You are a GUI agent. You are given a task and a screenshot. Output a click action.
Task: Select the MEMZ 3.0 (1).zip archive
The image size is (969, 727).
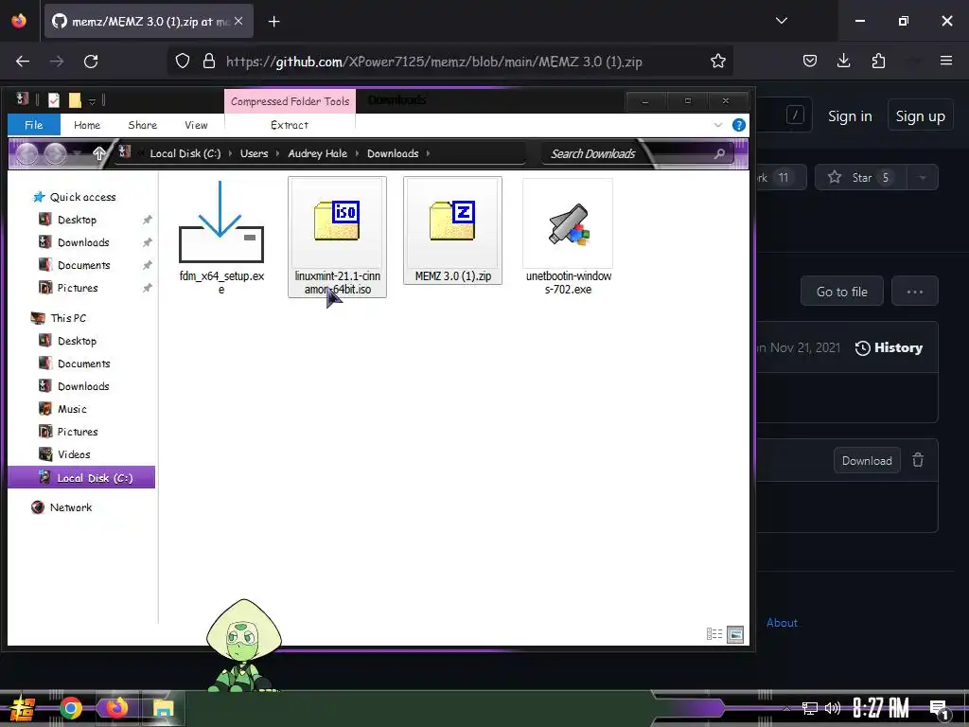tap(453, 231)
